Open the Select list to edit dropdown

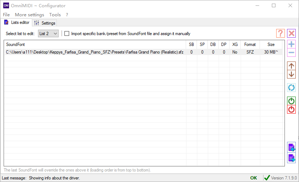[x=48, y=34]
